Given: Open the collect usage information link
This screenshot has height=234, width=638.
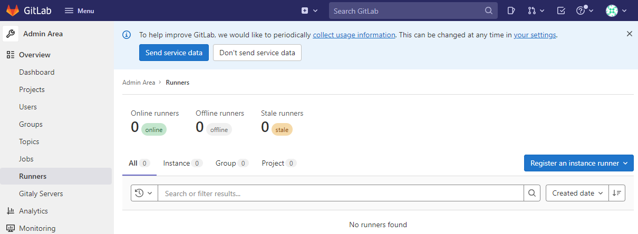Looking at the screenshot, I should tap(354, 35).
